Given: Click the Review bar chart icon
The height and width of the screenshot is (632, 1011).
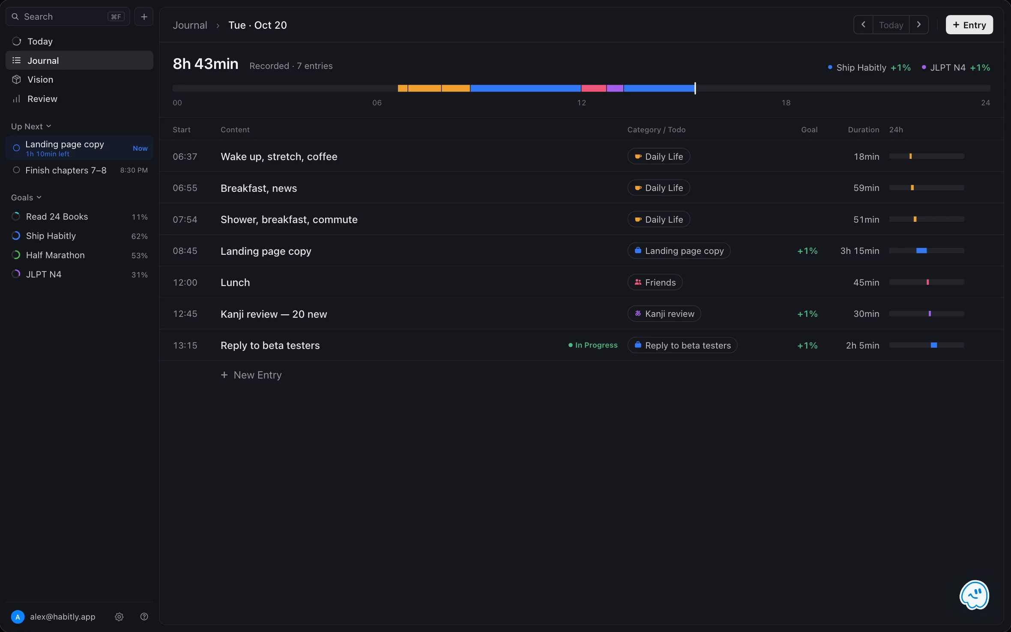Looking at the screenshot, I should [16, 99].
